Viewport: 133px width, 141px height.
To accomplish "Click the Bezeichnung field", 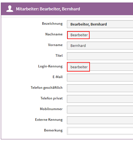I will [100, 24].
